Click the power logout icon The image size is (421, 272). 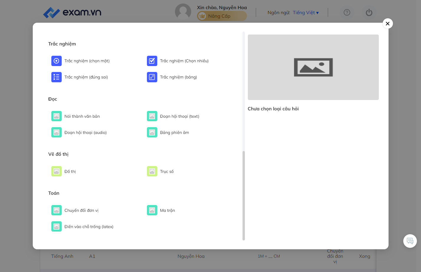(369, 12)
